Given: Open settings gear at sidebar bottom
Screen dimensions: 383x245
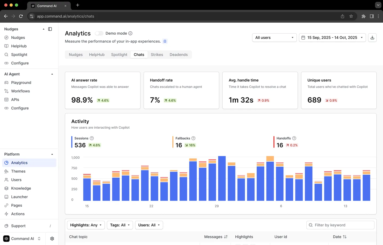Looking at the screenshot, I should pyautogui.click(x=52, y=239).
